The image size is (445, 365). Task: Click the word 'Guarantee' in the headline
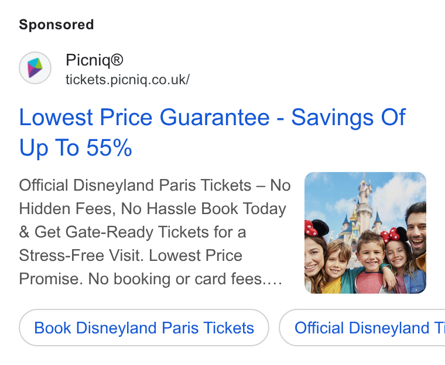tap(214, 117)
